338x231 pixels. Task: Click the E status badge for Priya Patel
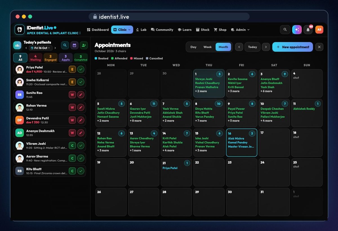point(72,69)
